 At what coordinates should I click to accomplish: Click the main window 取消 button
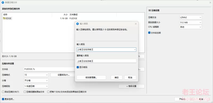pyautogui.click(x=201, y=99)
